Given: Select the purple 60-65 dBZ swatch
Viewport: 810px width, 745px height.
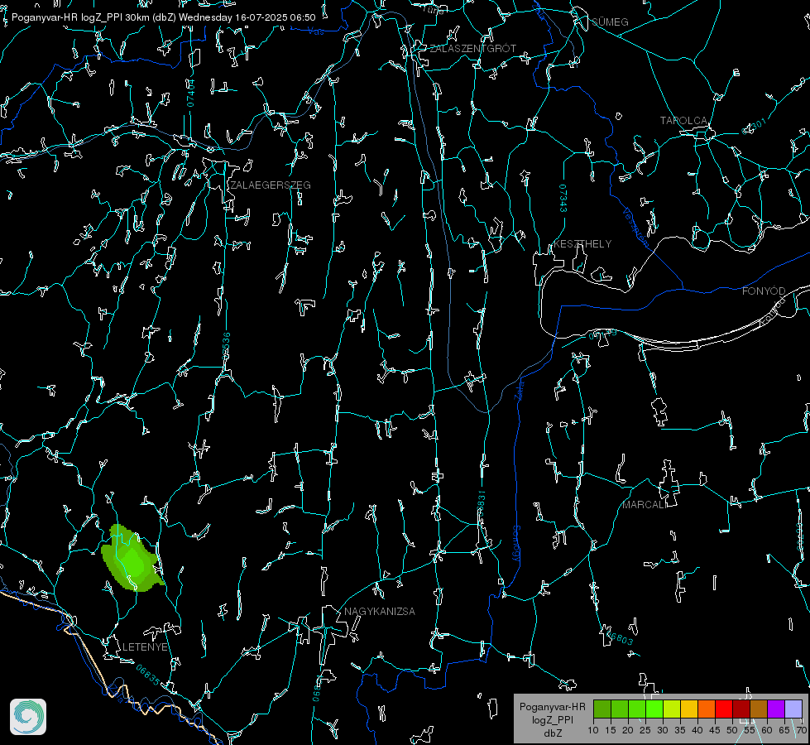Looking at the screenshot, I should click(x=776, y=709).
